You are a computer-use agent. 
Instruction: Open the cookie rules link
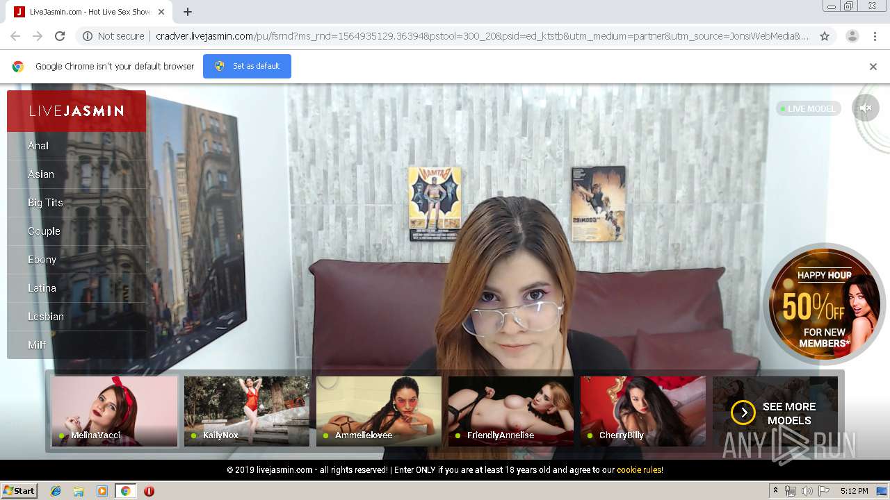click(x=638, y=470)
